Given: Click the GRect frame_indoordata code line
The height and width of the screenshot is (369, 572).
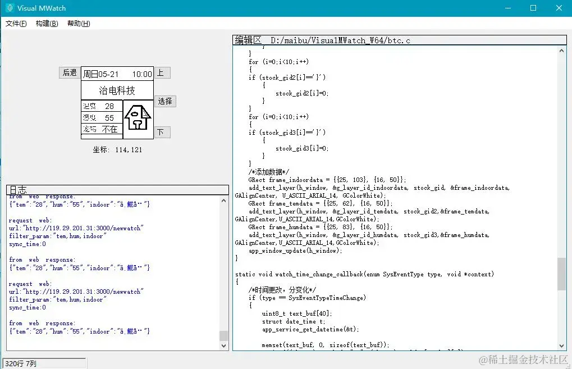Looking at the screenshot, I should (x=327, y=180).
